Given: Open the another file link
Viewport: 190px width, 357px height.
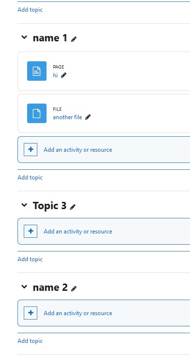Looking at the screenshot, I should 67,117.
